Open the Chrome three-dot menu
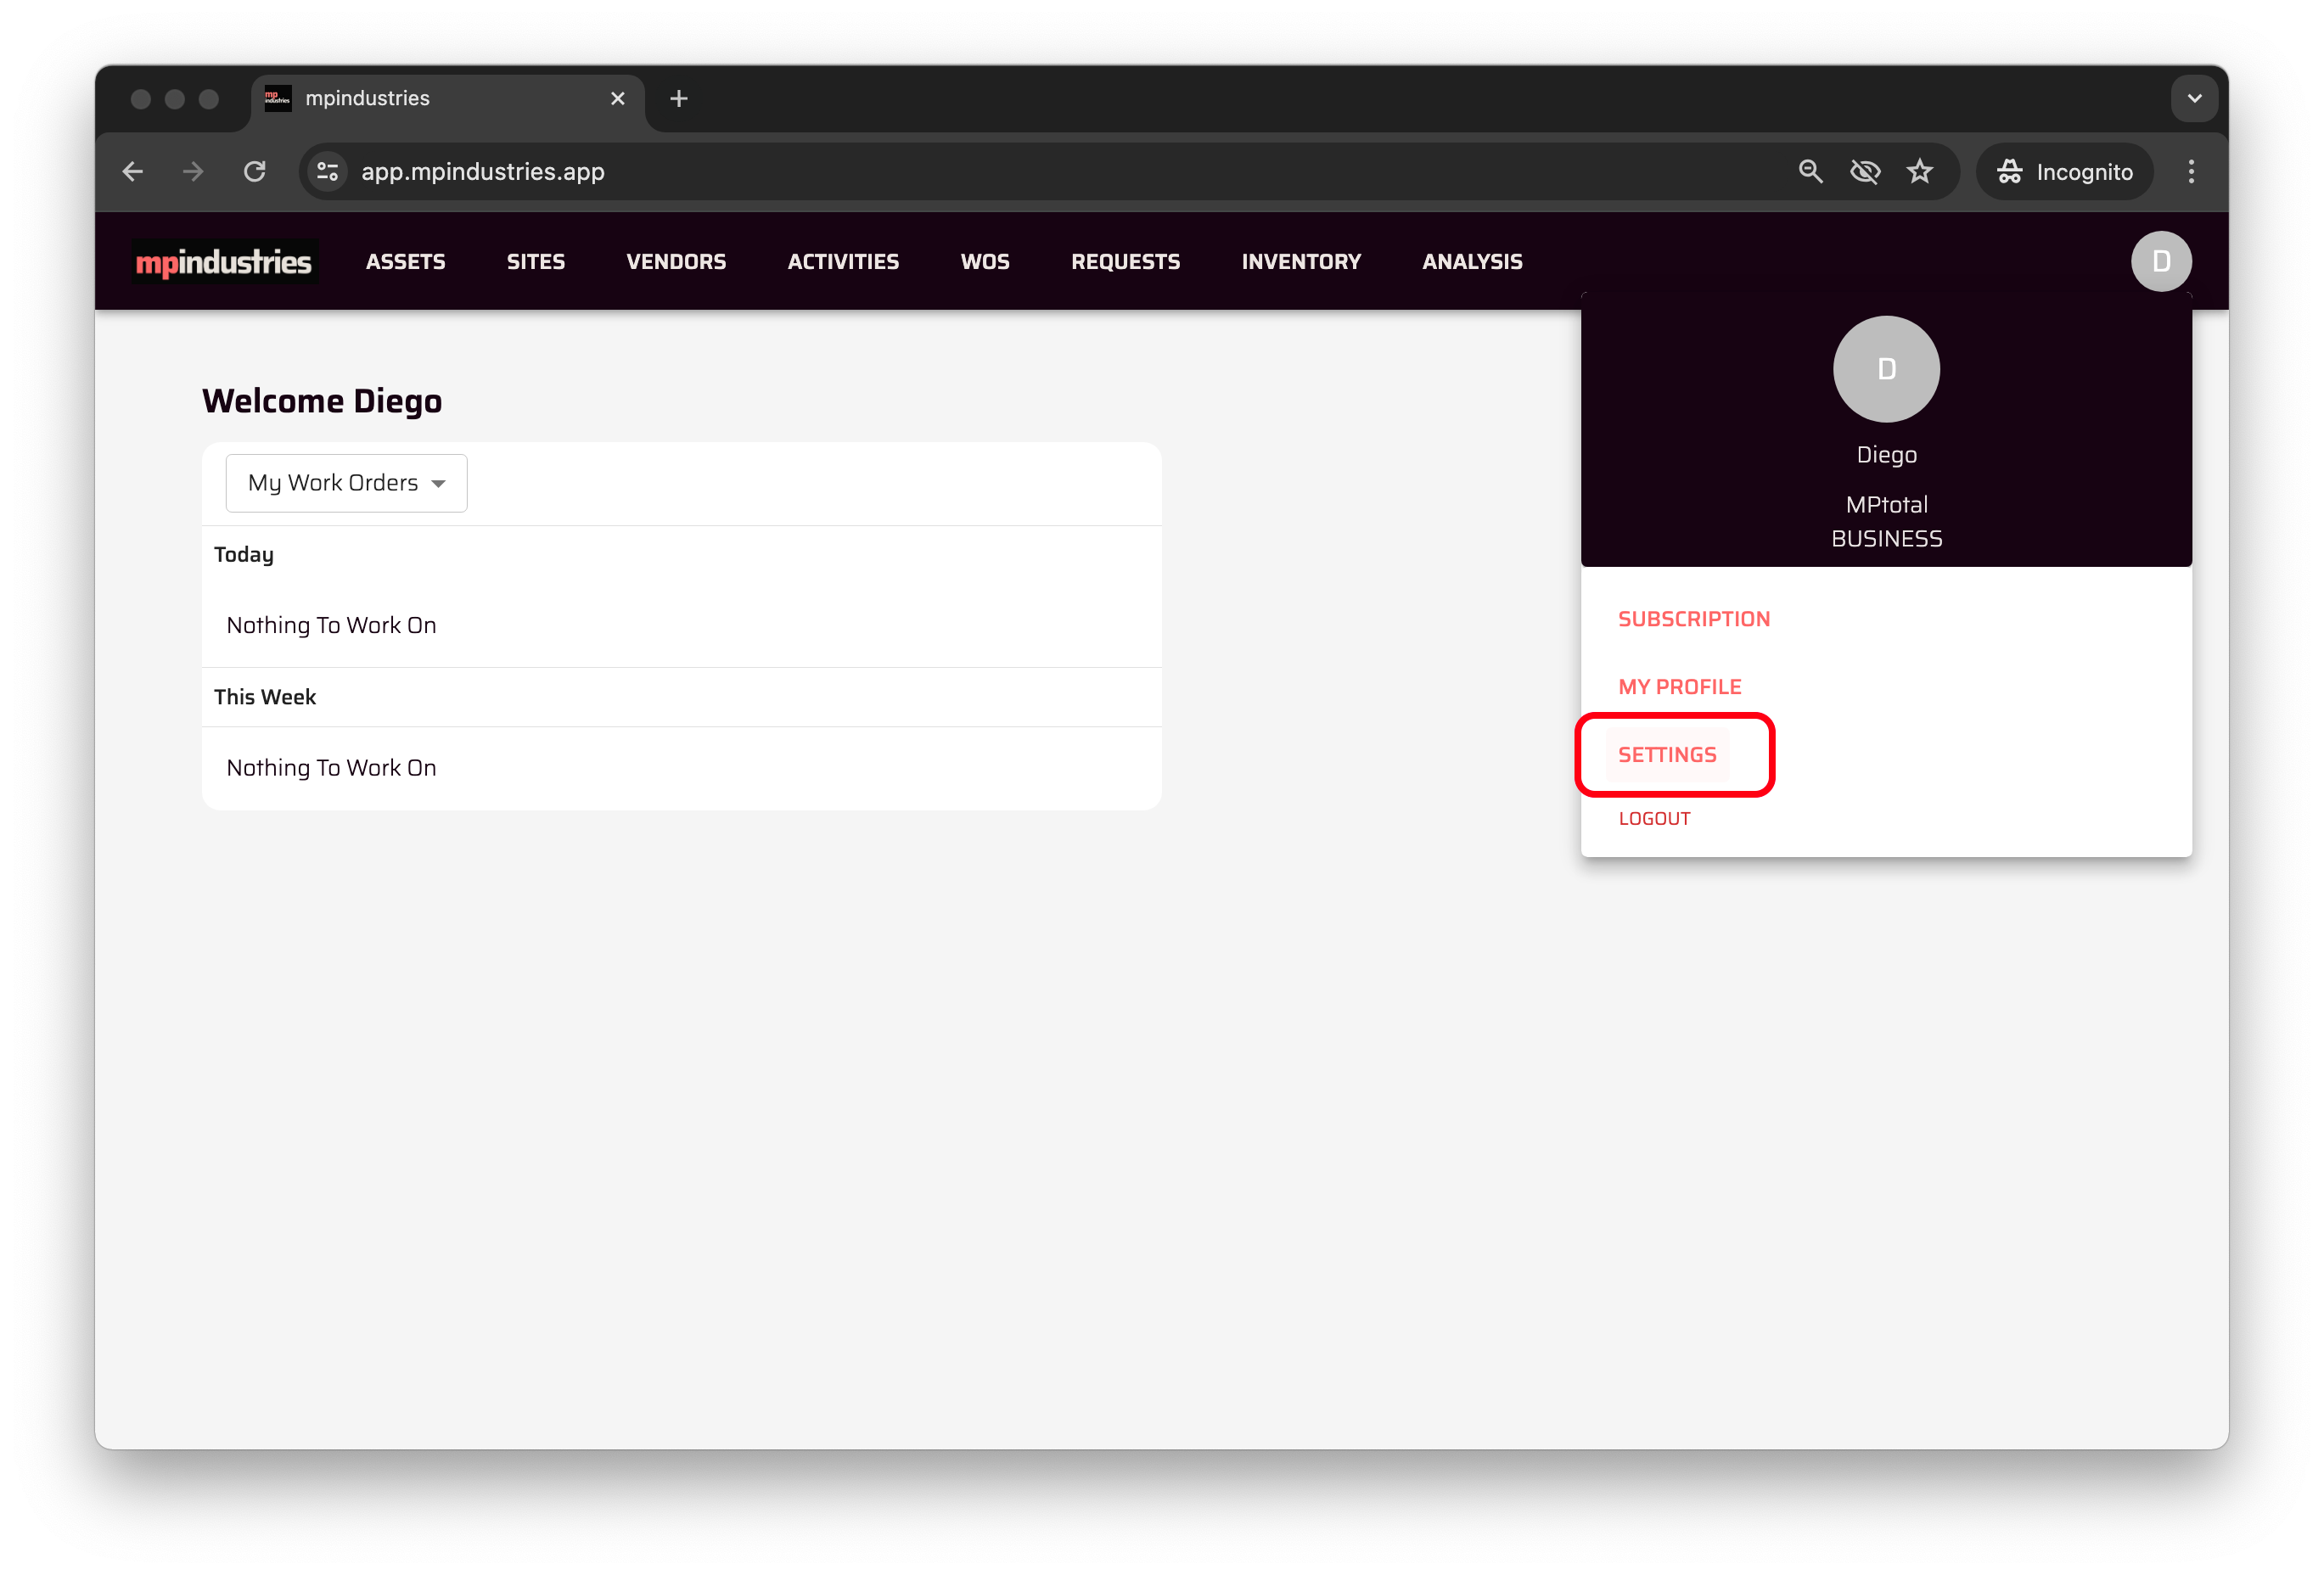 click(2190, 172)
